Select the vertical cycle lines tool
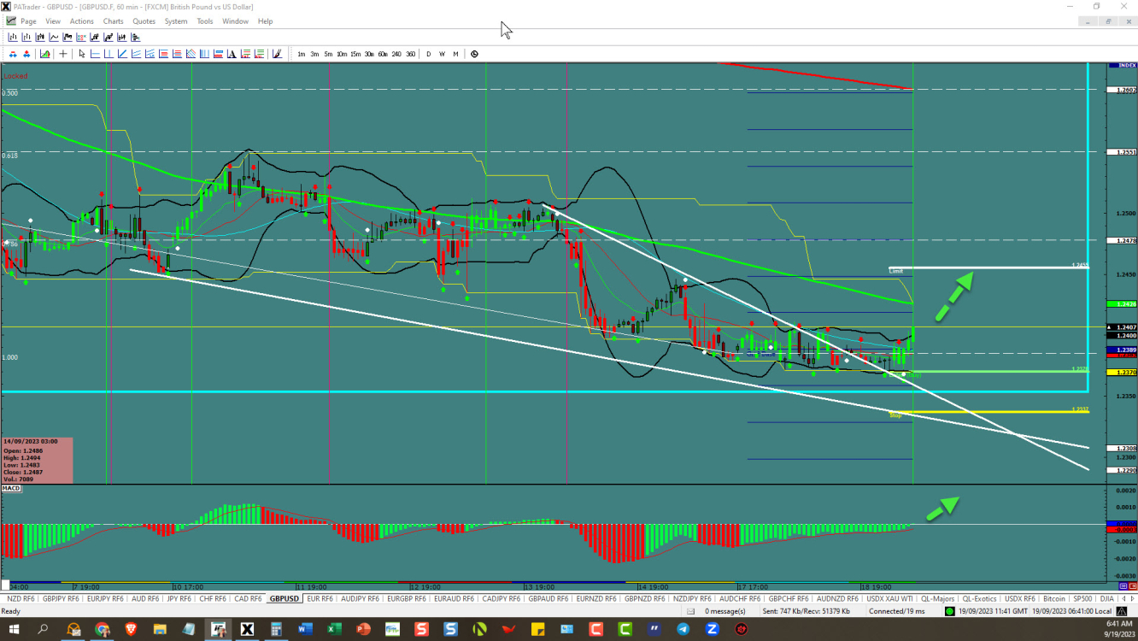This screenshot has height=641, width=1138. (x=204, y=54)
